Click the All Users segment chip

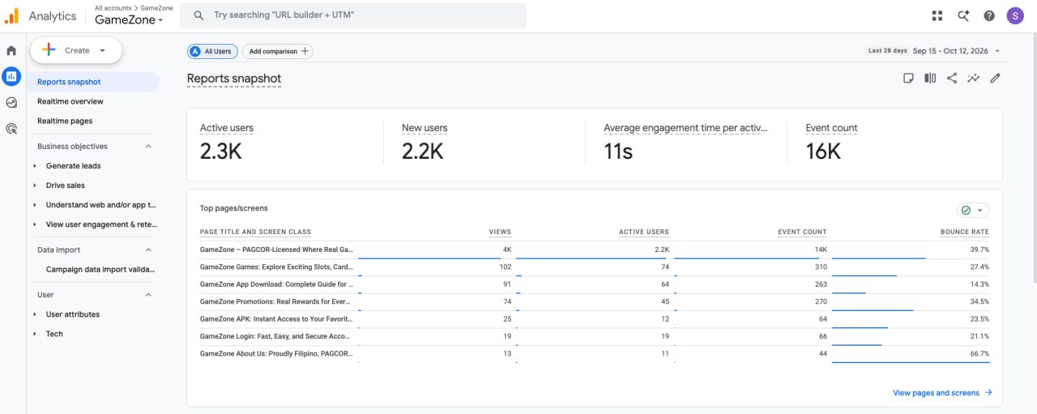coord(212,51)
